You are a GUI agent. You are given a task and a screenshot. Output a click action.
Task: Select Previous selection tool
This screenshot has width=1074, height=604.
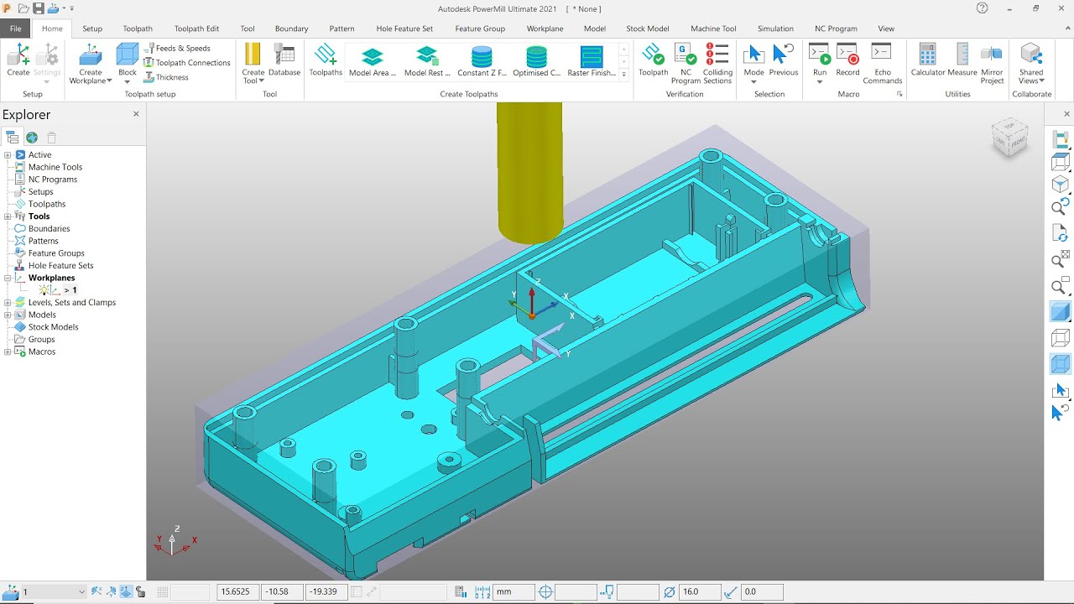(784, 60)
